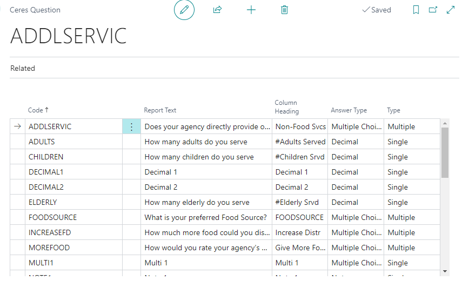Click the scrollbar down arrow
Image resolution: width=469 pixels, height=287 pixels.
[x=445, y=271]
